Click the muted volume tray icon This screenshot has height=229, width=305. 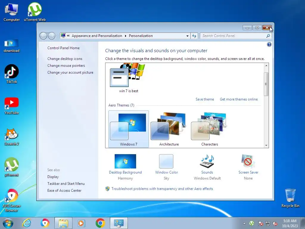coord(275,223)
